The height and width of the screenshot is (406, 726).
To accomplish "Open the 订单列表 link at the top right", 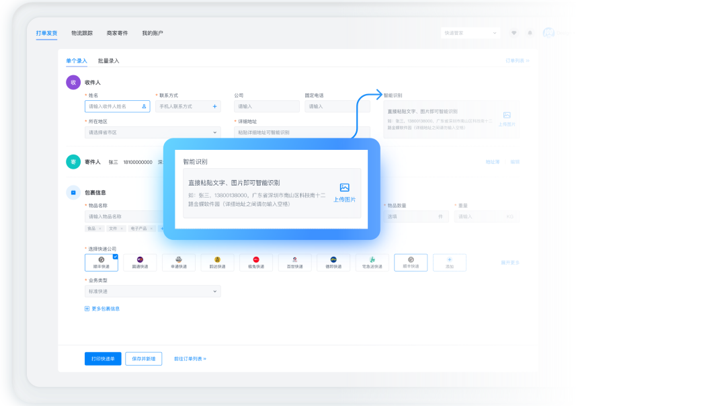I will 518,60.
